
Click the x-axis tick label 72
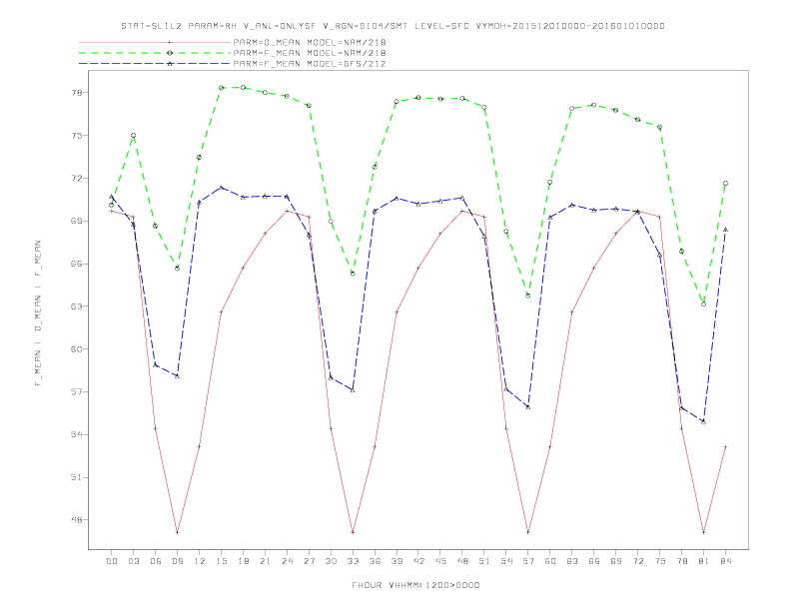pyautogui.click(x=638, y=561)
